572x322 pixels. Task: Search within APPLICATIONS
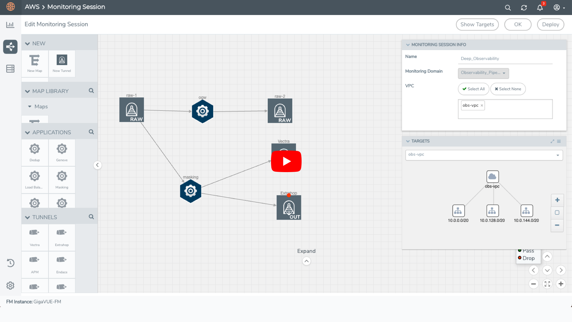tap(91, 132)
